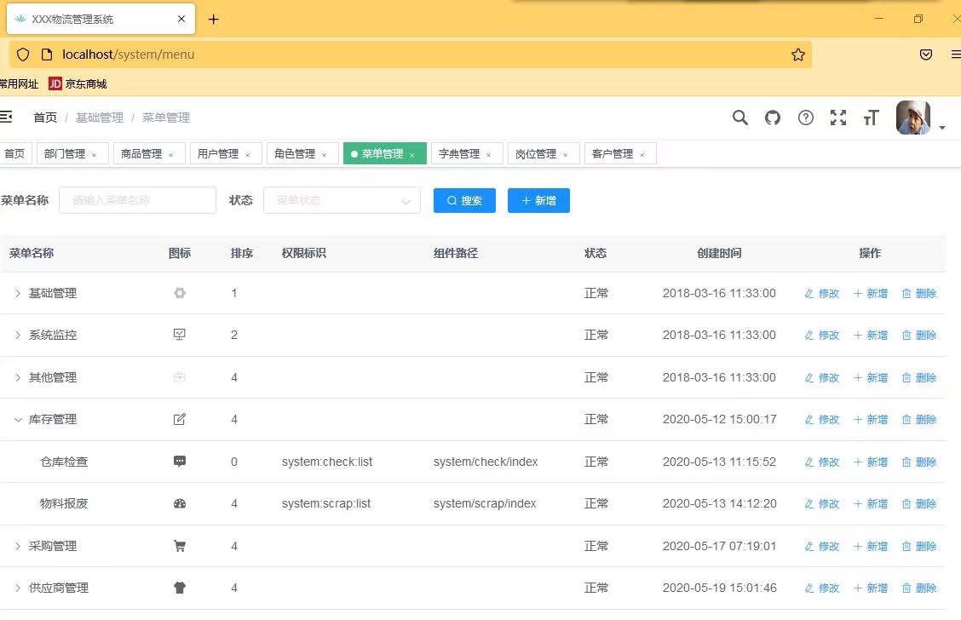Click the Pocket save icon in browser
Viewport: 961px width, 620px height.
[926, 55]
